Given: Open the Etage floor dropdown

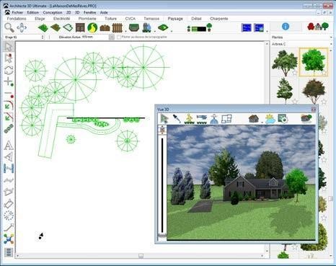Looking at the screenshot, I should [25, 37].
